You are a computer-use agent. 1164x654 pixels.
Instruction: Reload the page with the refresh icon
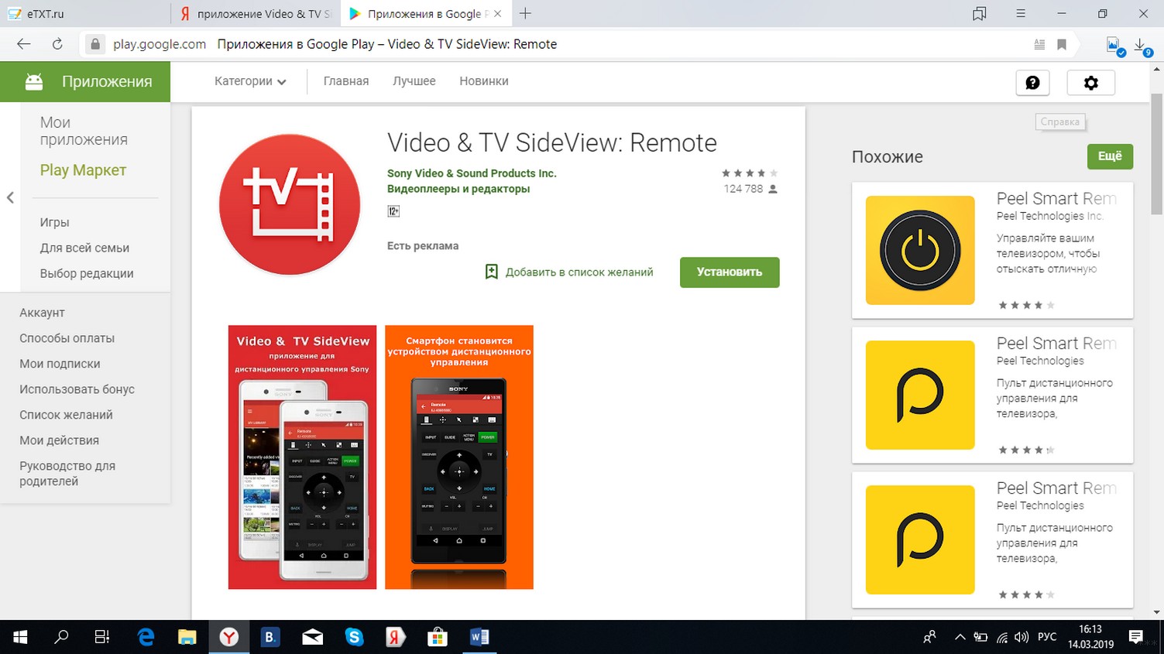point(57,44)
